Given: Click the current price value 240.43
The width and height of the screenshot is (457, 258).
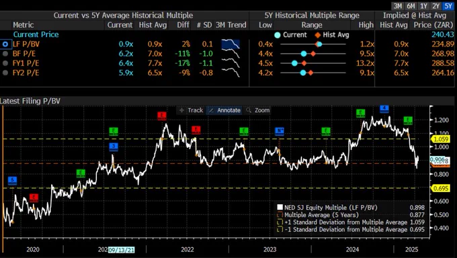Looking at the screenshot, I should [x=442, y=35].
